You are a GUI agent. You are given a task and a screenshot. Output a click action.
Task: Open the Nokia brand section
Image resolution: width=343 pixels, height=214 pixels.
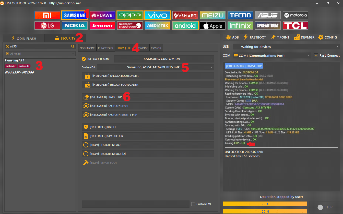click(x=75, y=26)
